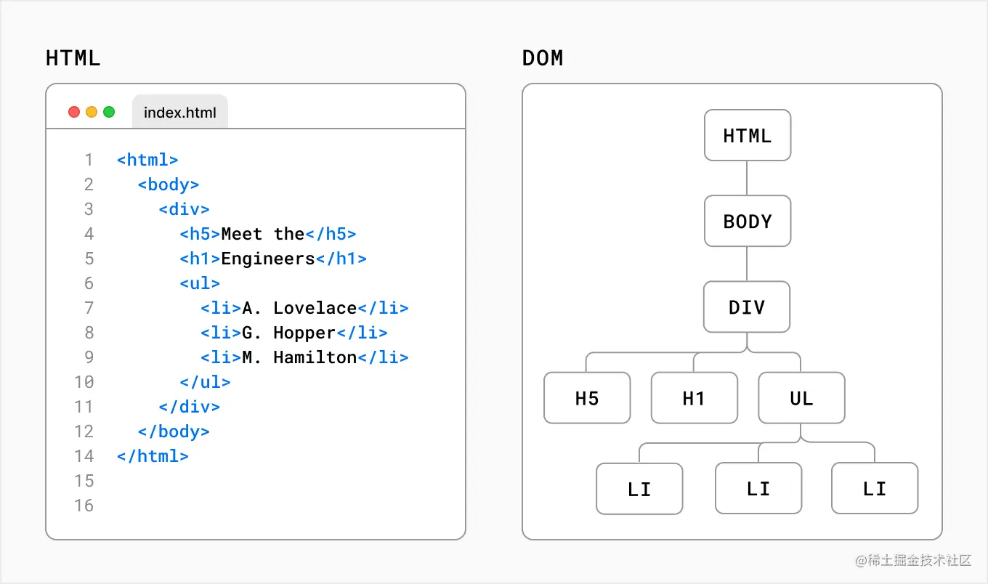
Task: Select the H5 node in the DOM tree
Action: click(x=587, y=398)
